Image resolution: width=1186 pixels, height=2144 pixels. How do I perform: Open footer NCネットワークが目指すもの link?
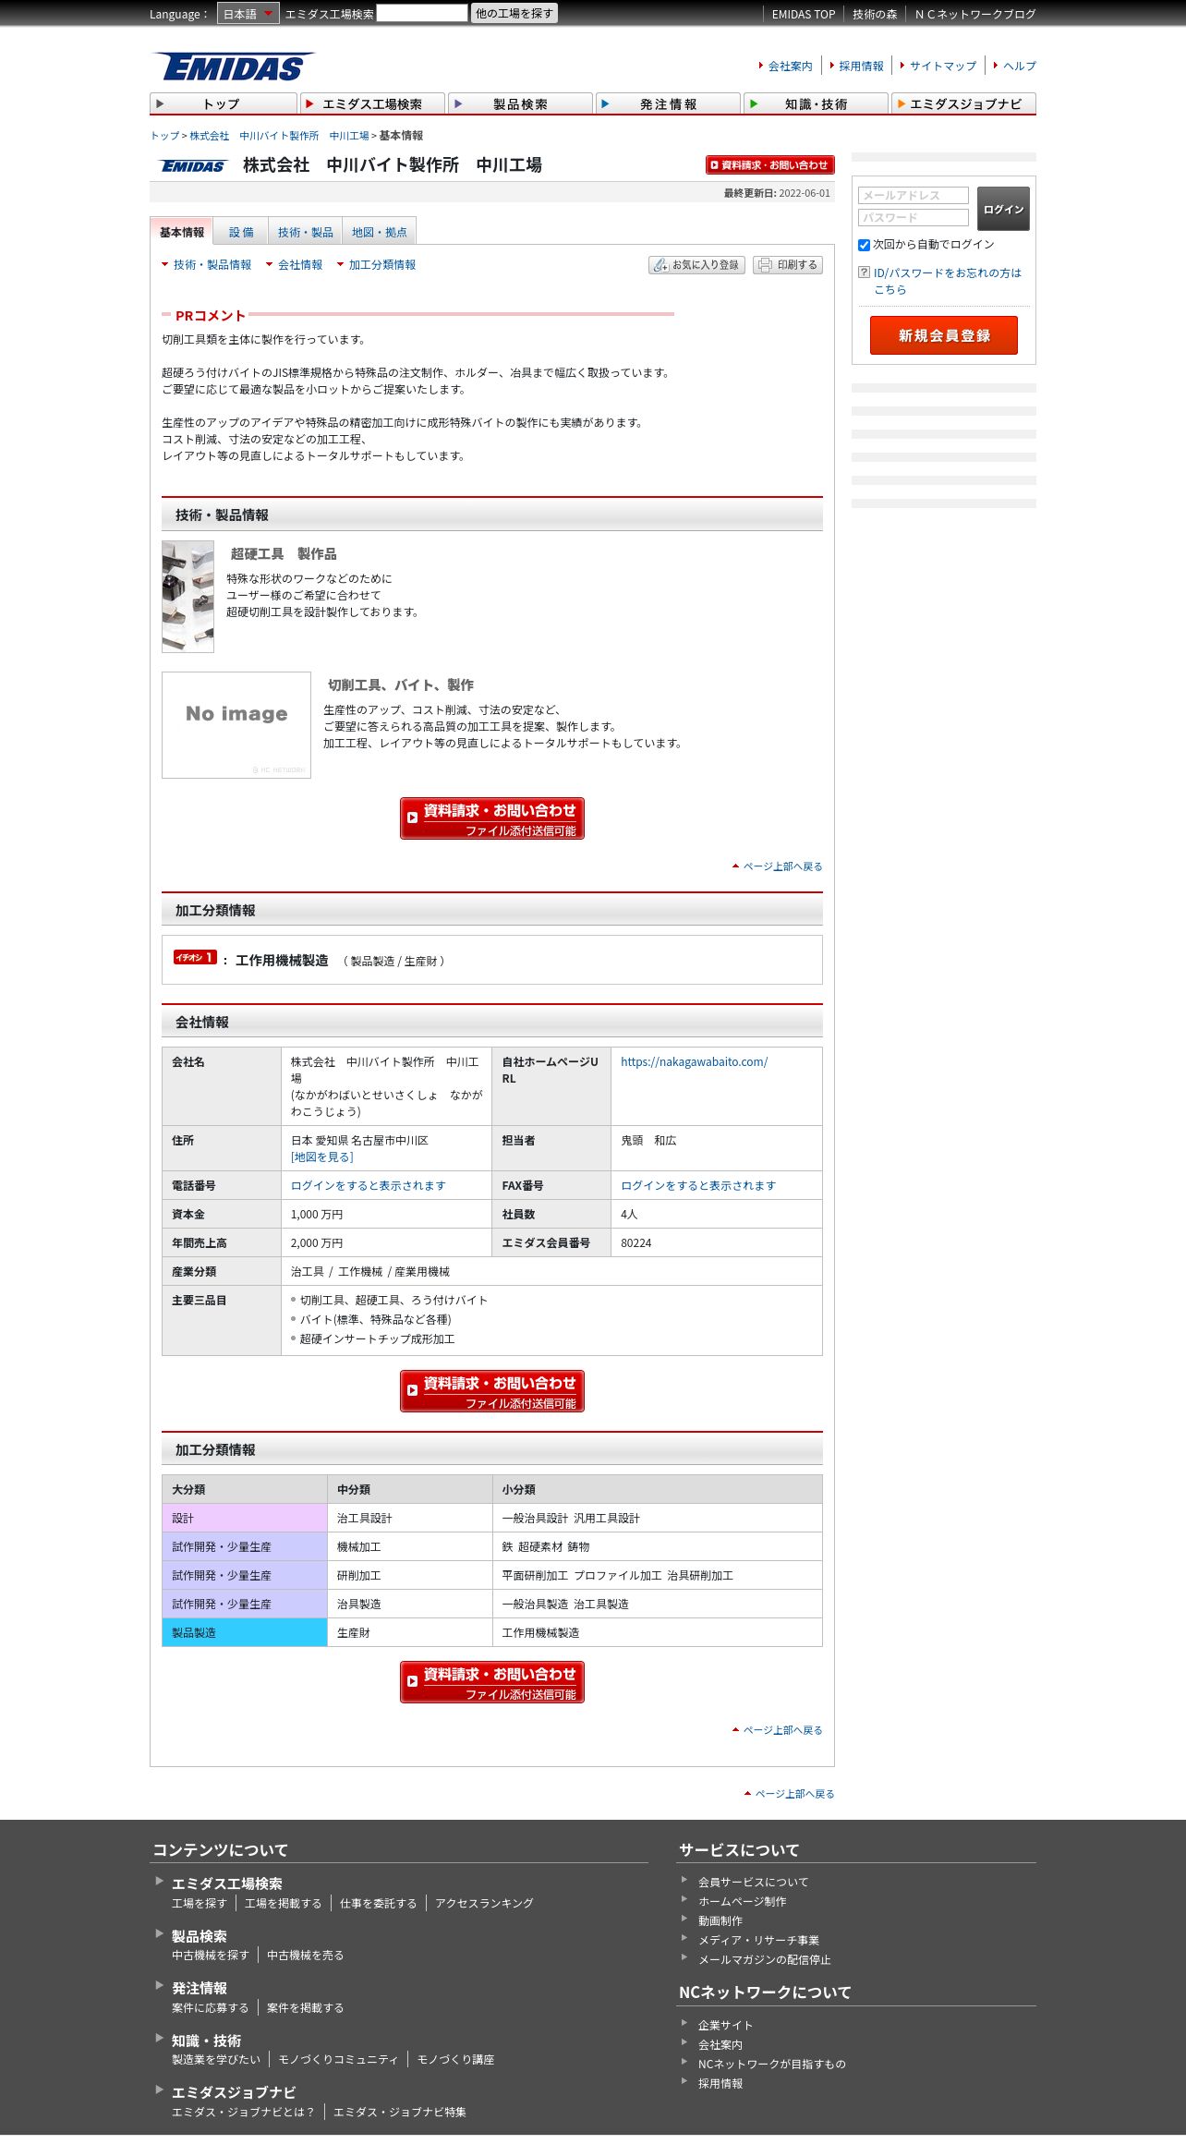coord(771,2064)
